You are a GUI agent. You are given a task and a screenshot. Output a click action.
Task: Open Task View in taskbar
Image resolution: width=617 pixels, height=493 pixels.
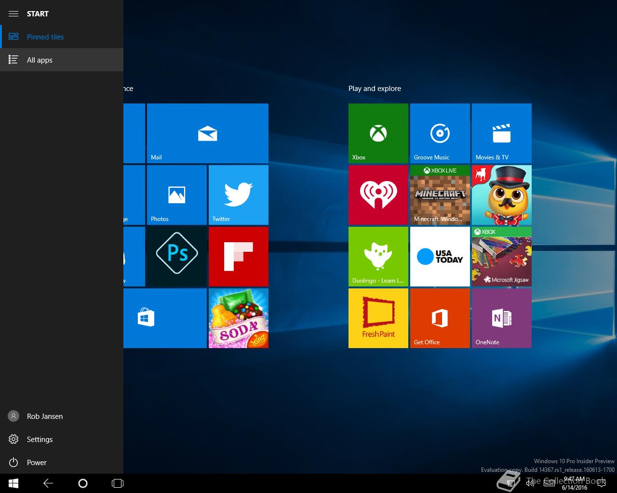(x=118, y=483)
